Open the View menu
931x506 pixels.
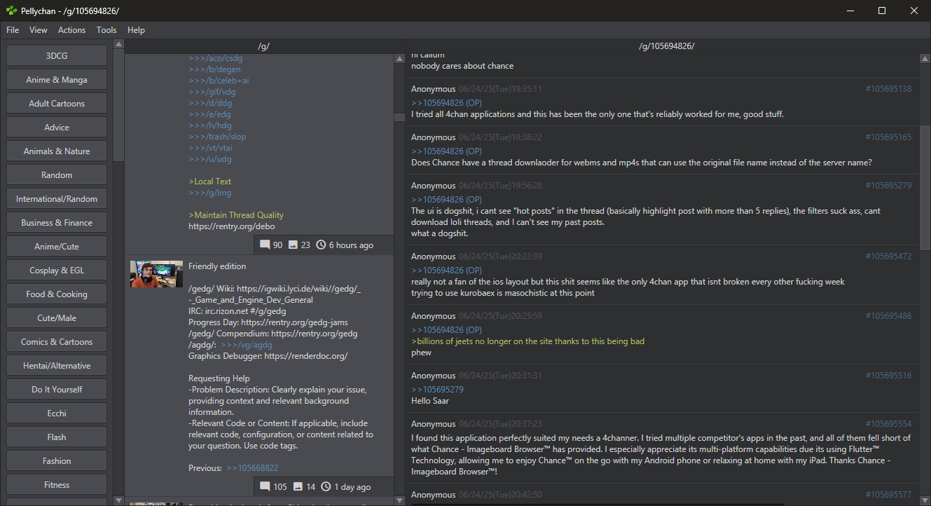(39, 30)
